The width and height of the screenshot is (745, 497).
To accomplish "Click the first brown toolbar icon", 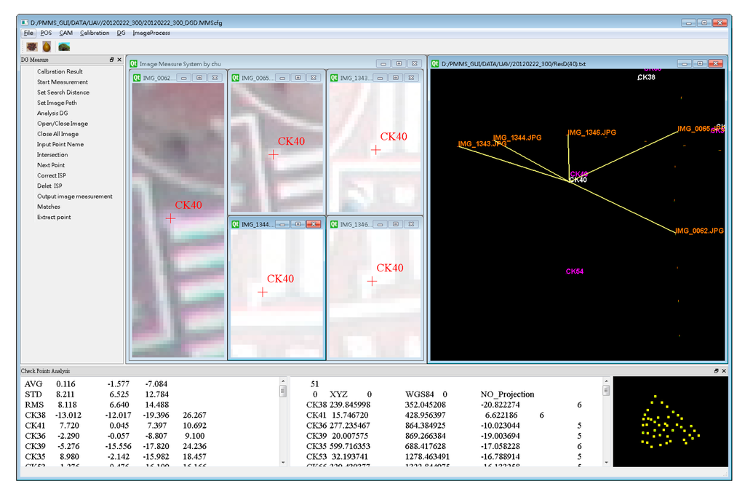I will pos(32,46).
